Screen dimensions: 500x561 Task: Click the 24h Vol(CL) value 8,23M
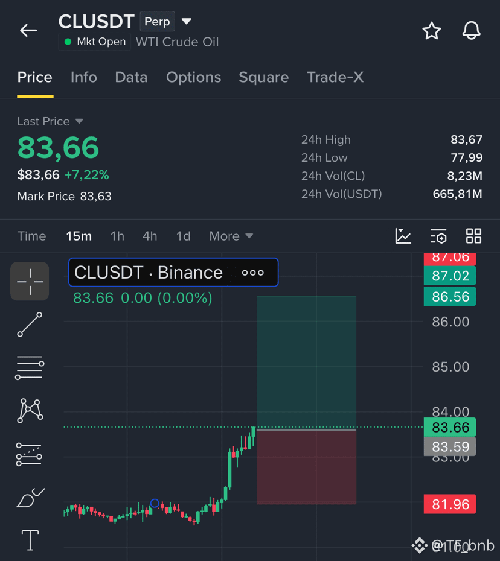pos(464,176)
